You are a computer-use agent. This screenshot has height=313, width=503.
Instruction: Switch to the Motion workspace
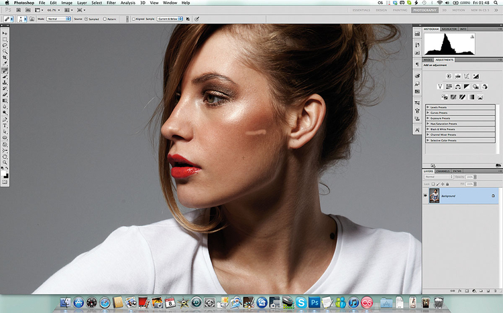[459, 10]
